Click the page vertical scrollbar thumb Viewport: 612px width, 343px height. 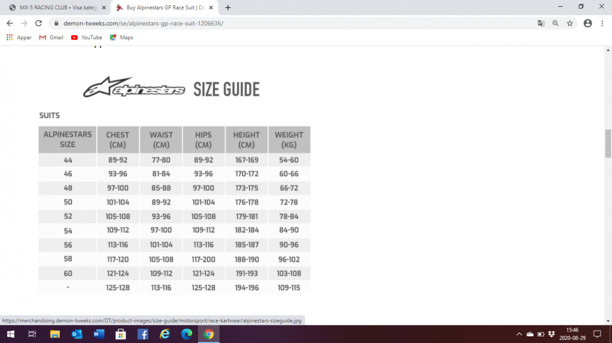[608, 143]
